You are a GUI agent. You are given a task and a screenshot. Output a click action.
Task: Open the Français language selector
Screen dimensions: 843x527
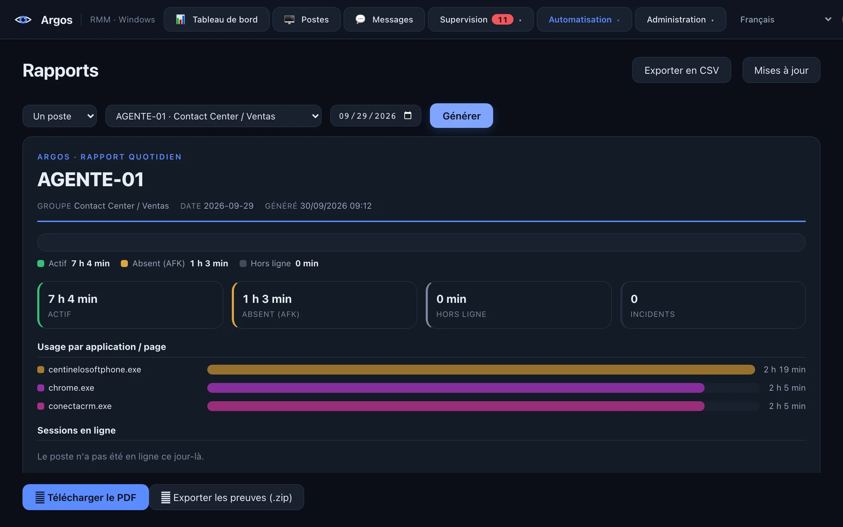pyautogui.click(x=786, y=20)
